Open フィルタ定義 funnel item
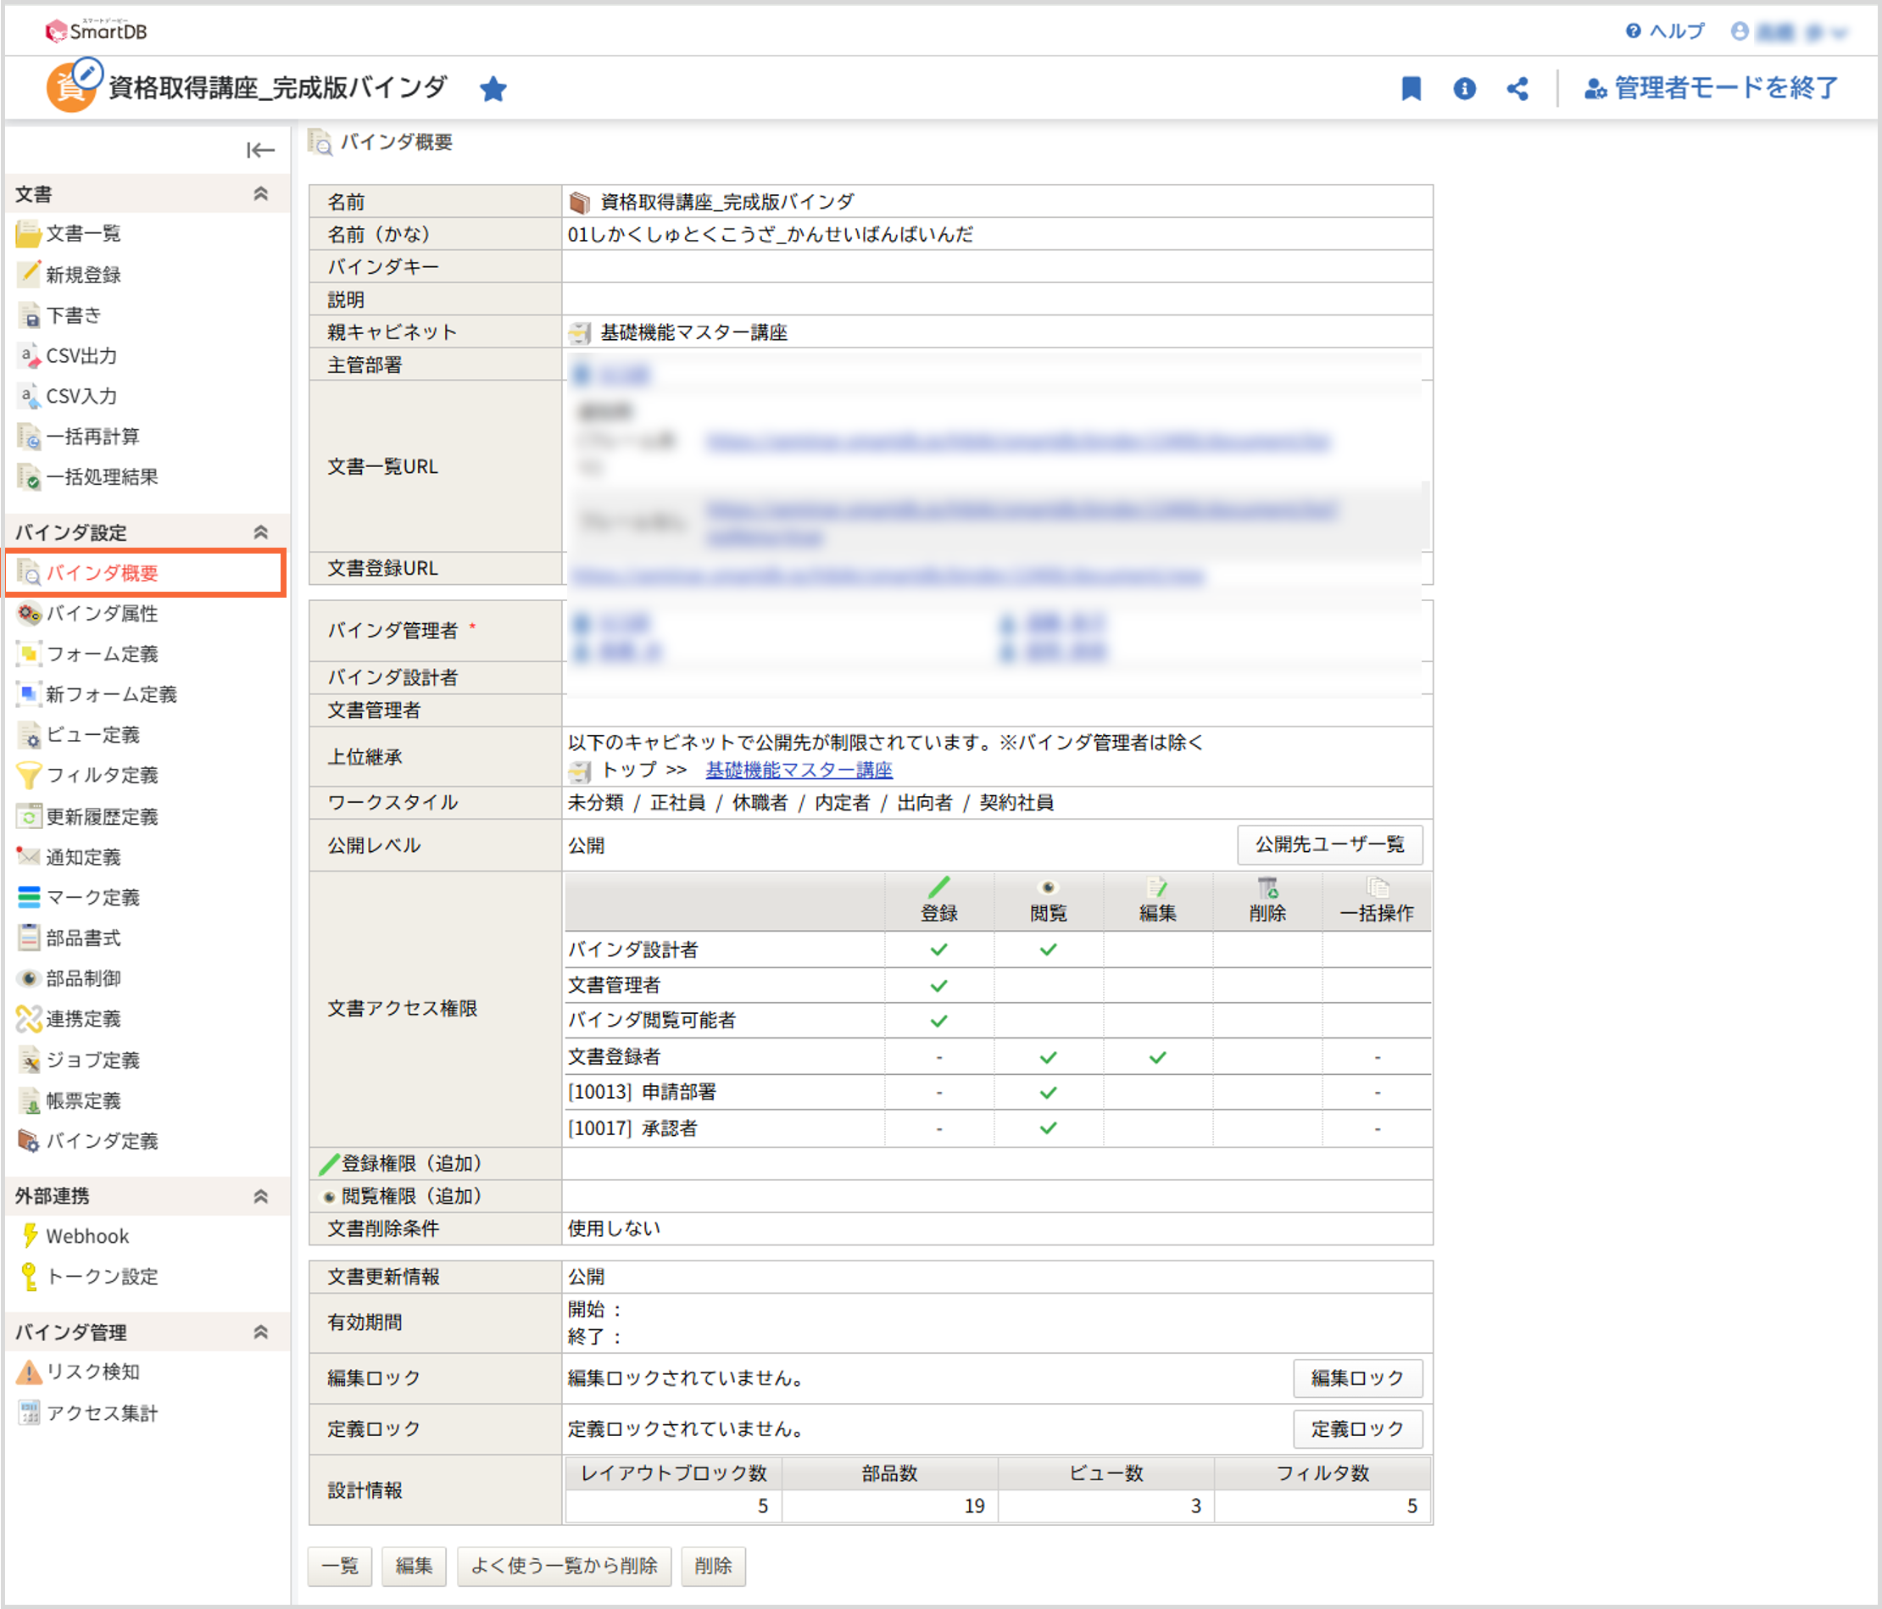1882x1609 pixels. pyautogui.click(x=101, y=775)
